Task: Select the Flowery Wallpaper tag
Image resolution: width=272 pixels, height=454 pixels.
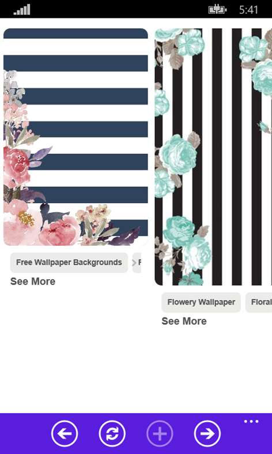Action: pos(201,302)
